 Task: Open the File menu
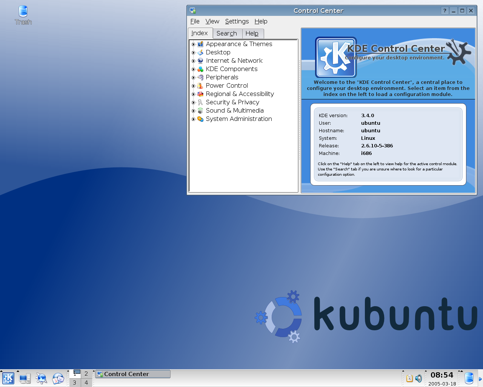tap(195, 21)
